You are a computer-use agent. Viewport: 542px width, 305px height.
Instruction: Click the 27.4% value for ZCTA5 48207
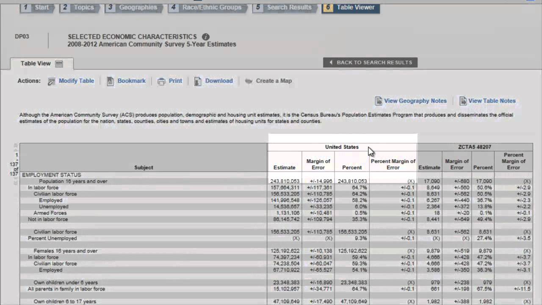click(x=485, y=238)
